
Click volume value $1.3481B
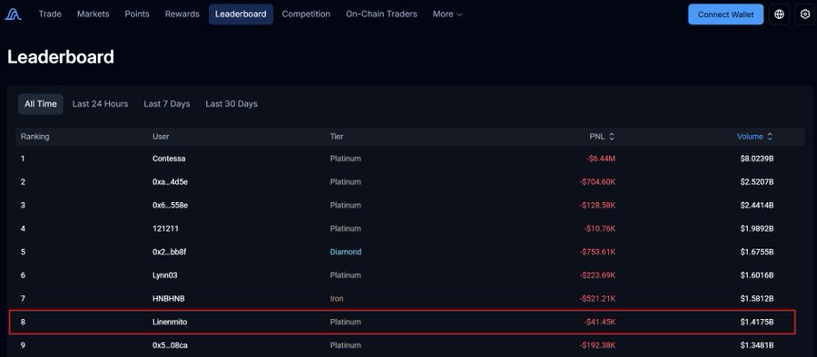click(756, 345)
